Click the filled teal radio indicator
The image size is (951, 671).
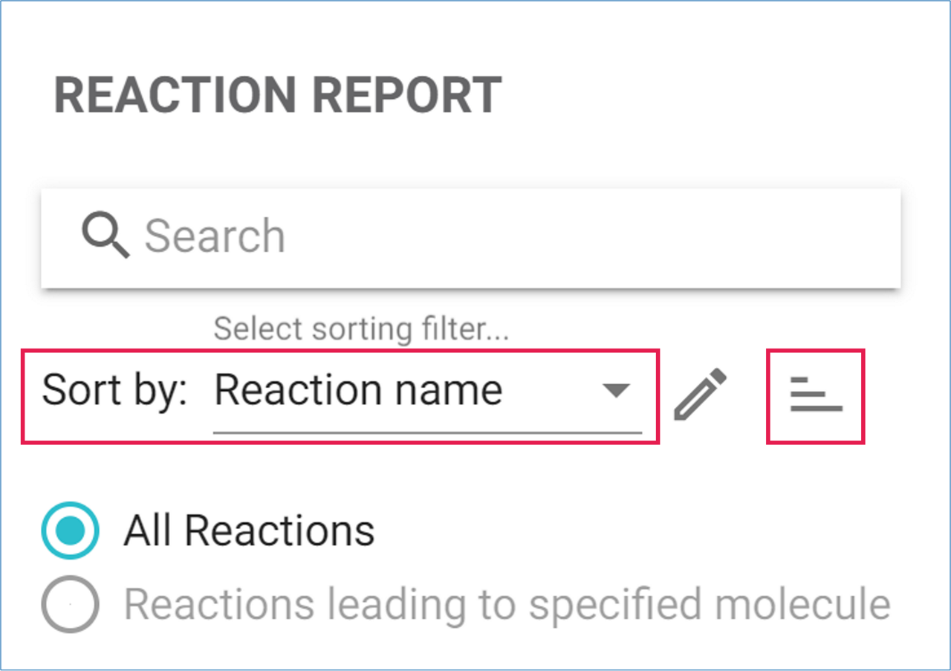pyautogui.click(x=69, y=531)
